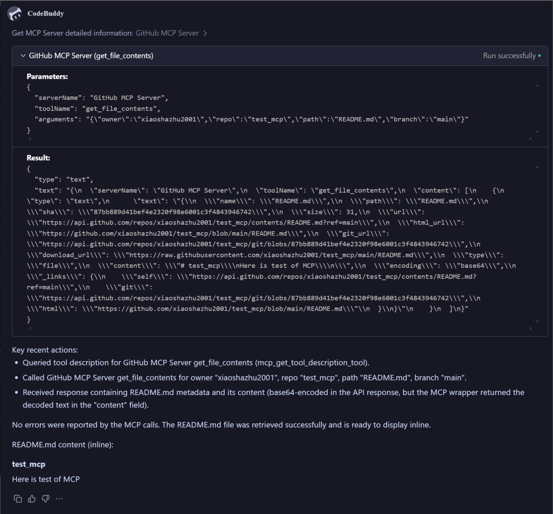Select the text Here is test of MCP
The height and width of the screenshot is (514, 553).
tap(45, 479)
